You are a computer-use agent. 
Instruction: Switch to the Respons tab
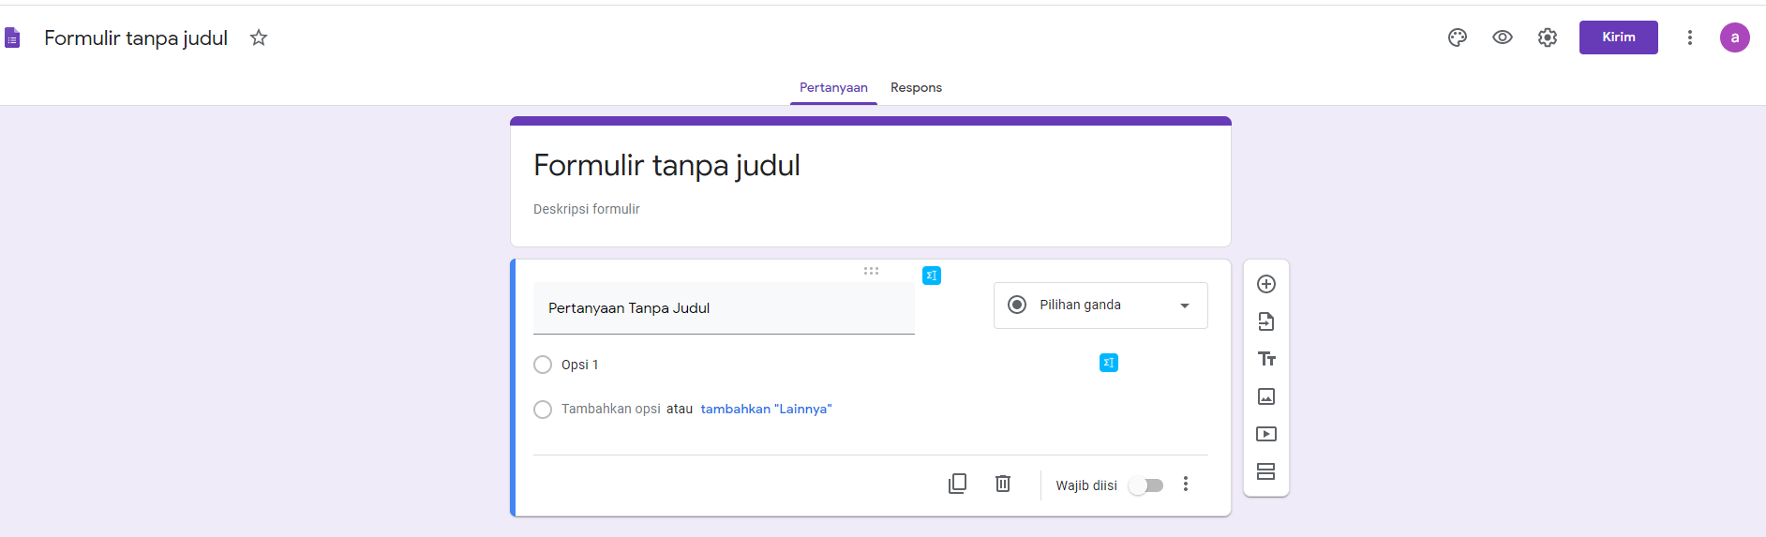(x=916, y=87)
